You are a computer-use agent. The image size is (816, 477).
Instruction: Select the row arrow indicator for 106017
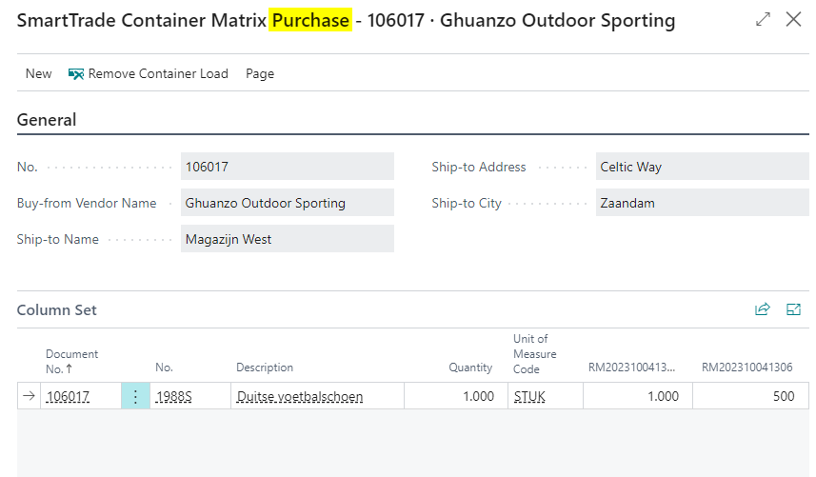click(x=30, y=396)
